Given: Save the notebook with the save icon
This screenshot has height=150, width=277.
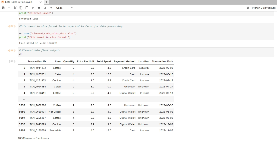Looking at the screenshot, I should coord(3,8).
